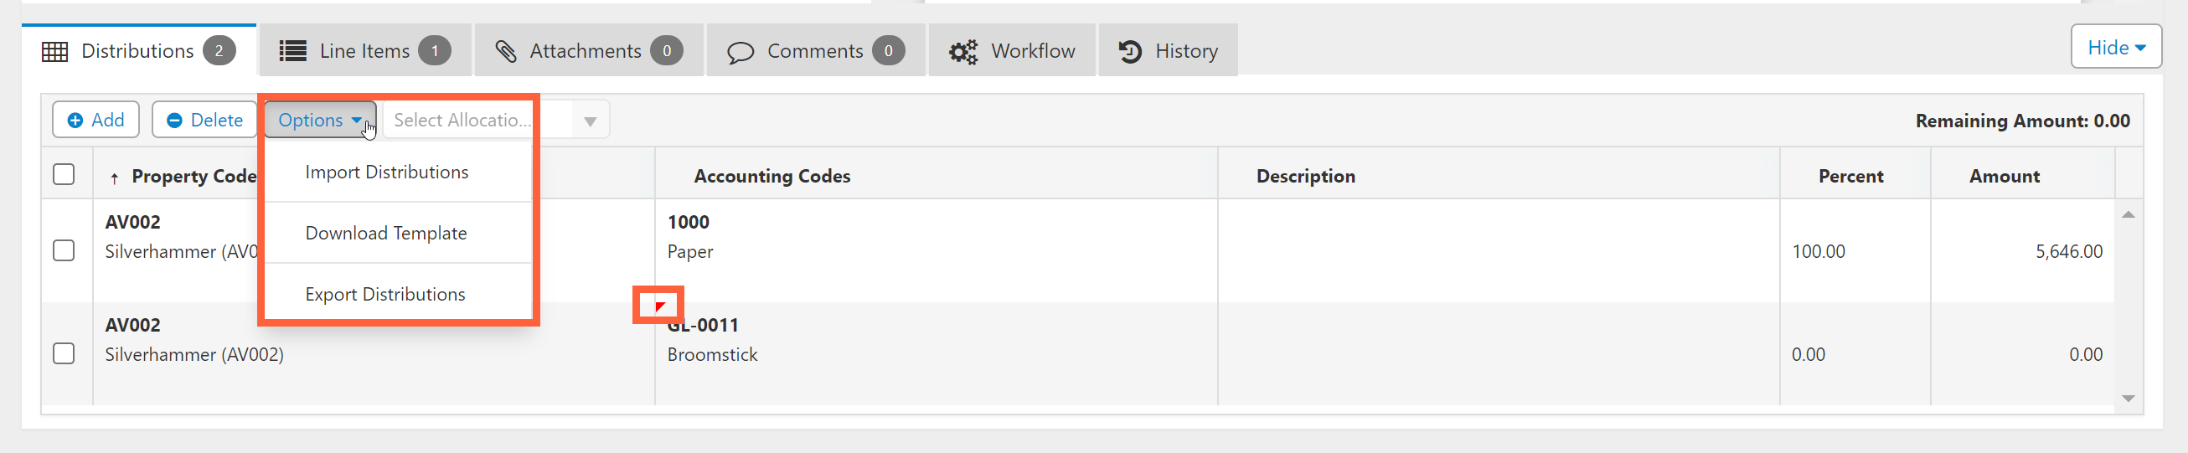Expand the Select Allocation combo box
Screen dimensions: 2188x453
point(591,121)
